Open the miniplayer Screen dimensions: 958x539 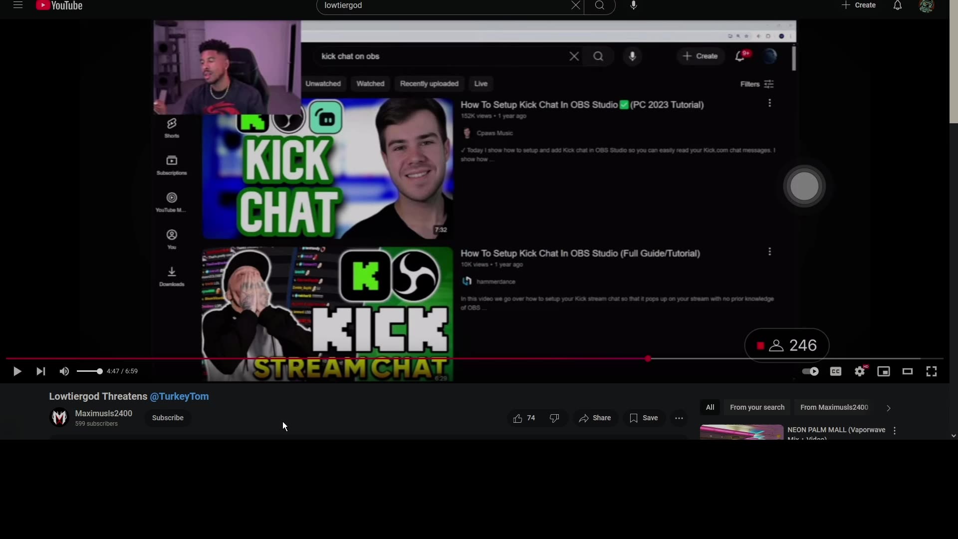tap(884, 371)
